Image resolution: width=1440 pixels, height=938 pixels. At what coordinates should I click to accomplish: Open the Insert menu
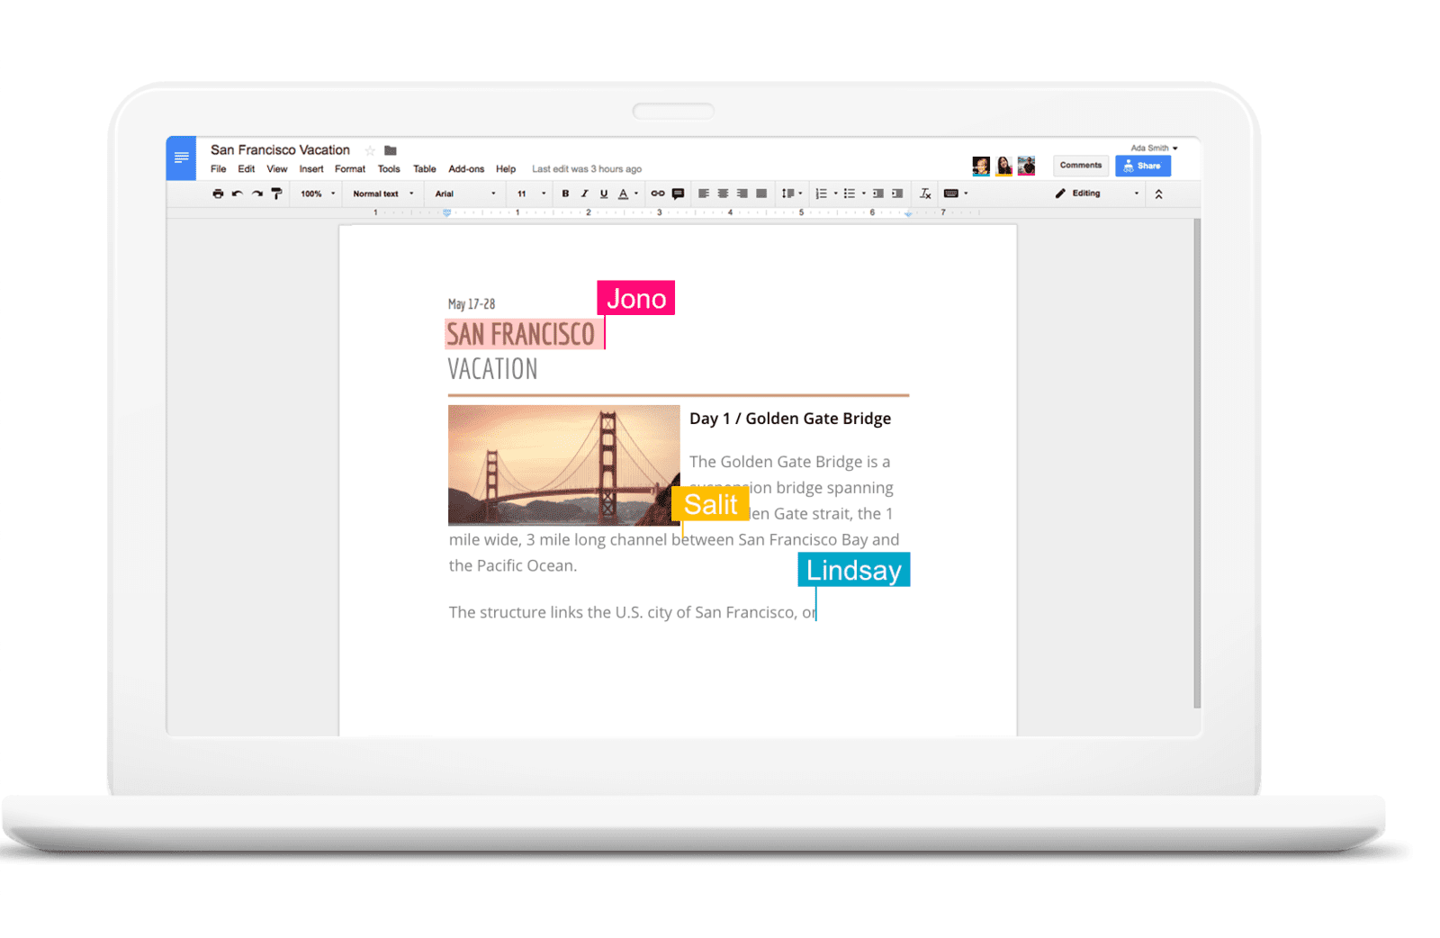point(310,169)
